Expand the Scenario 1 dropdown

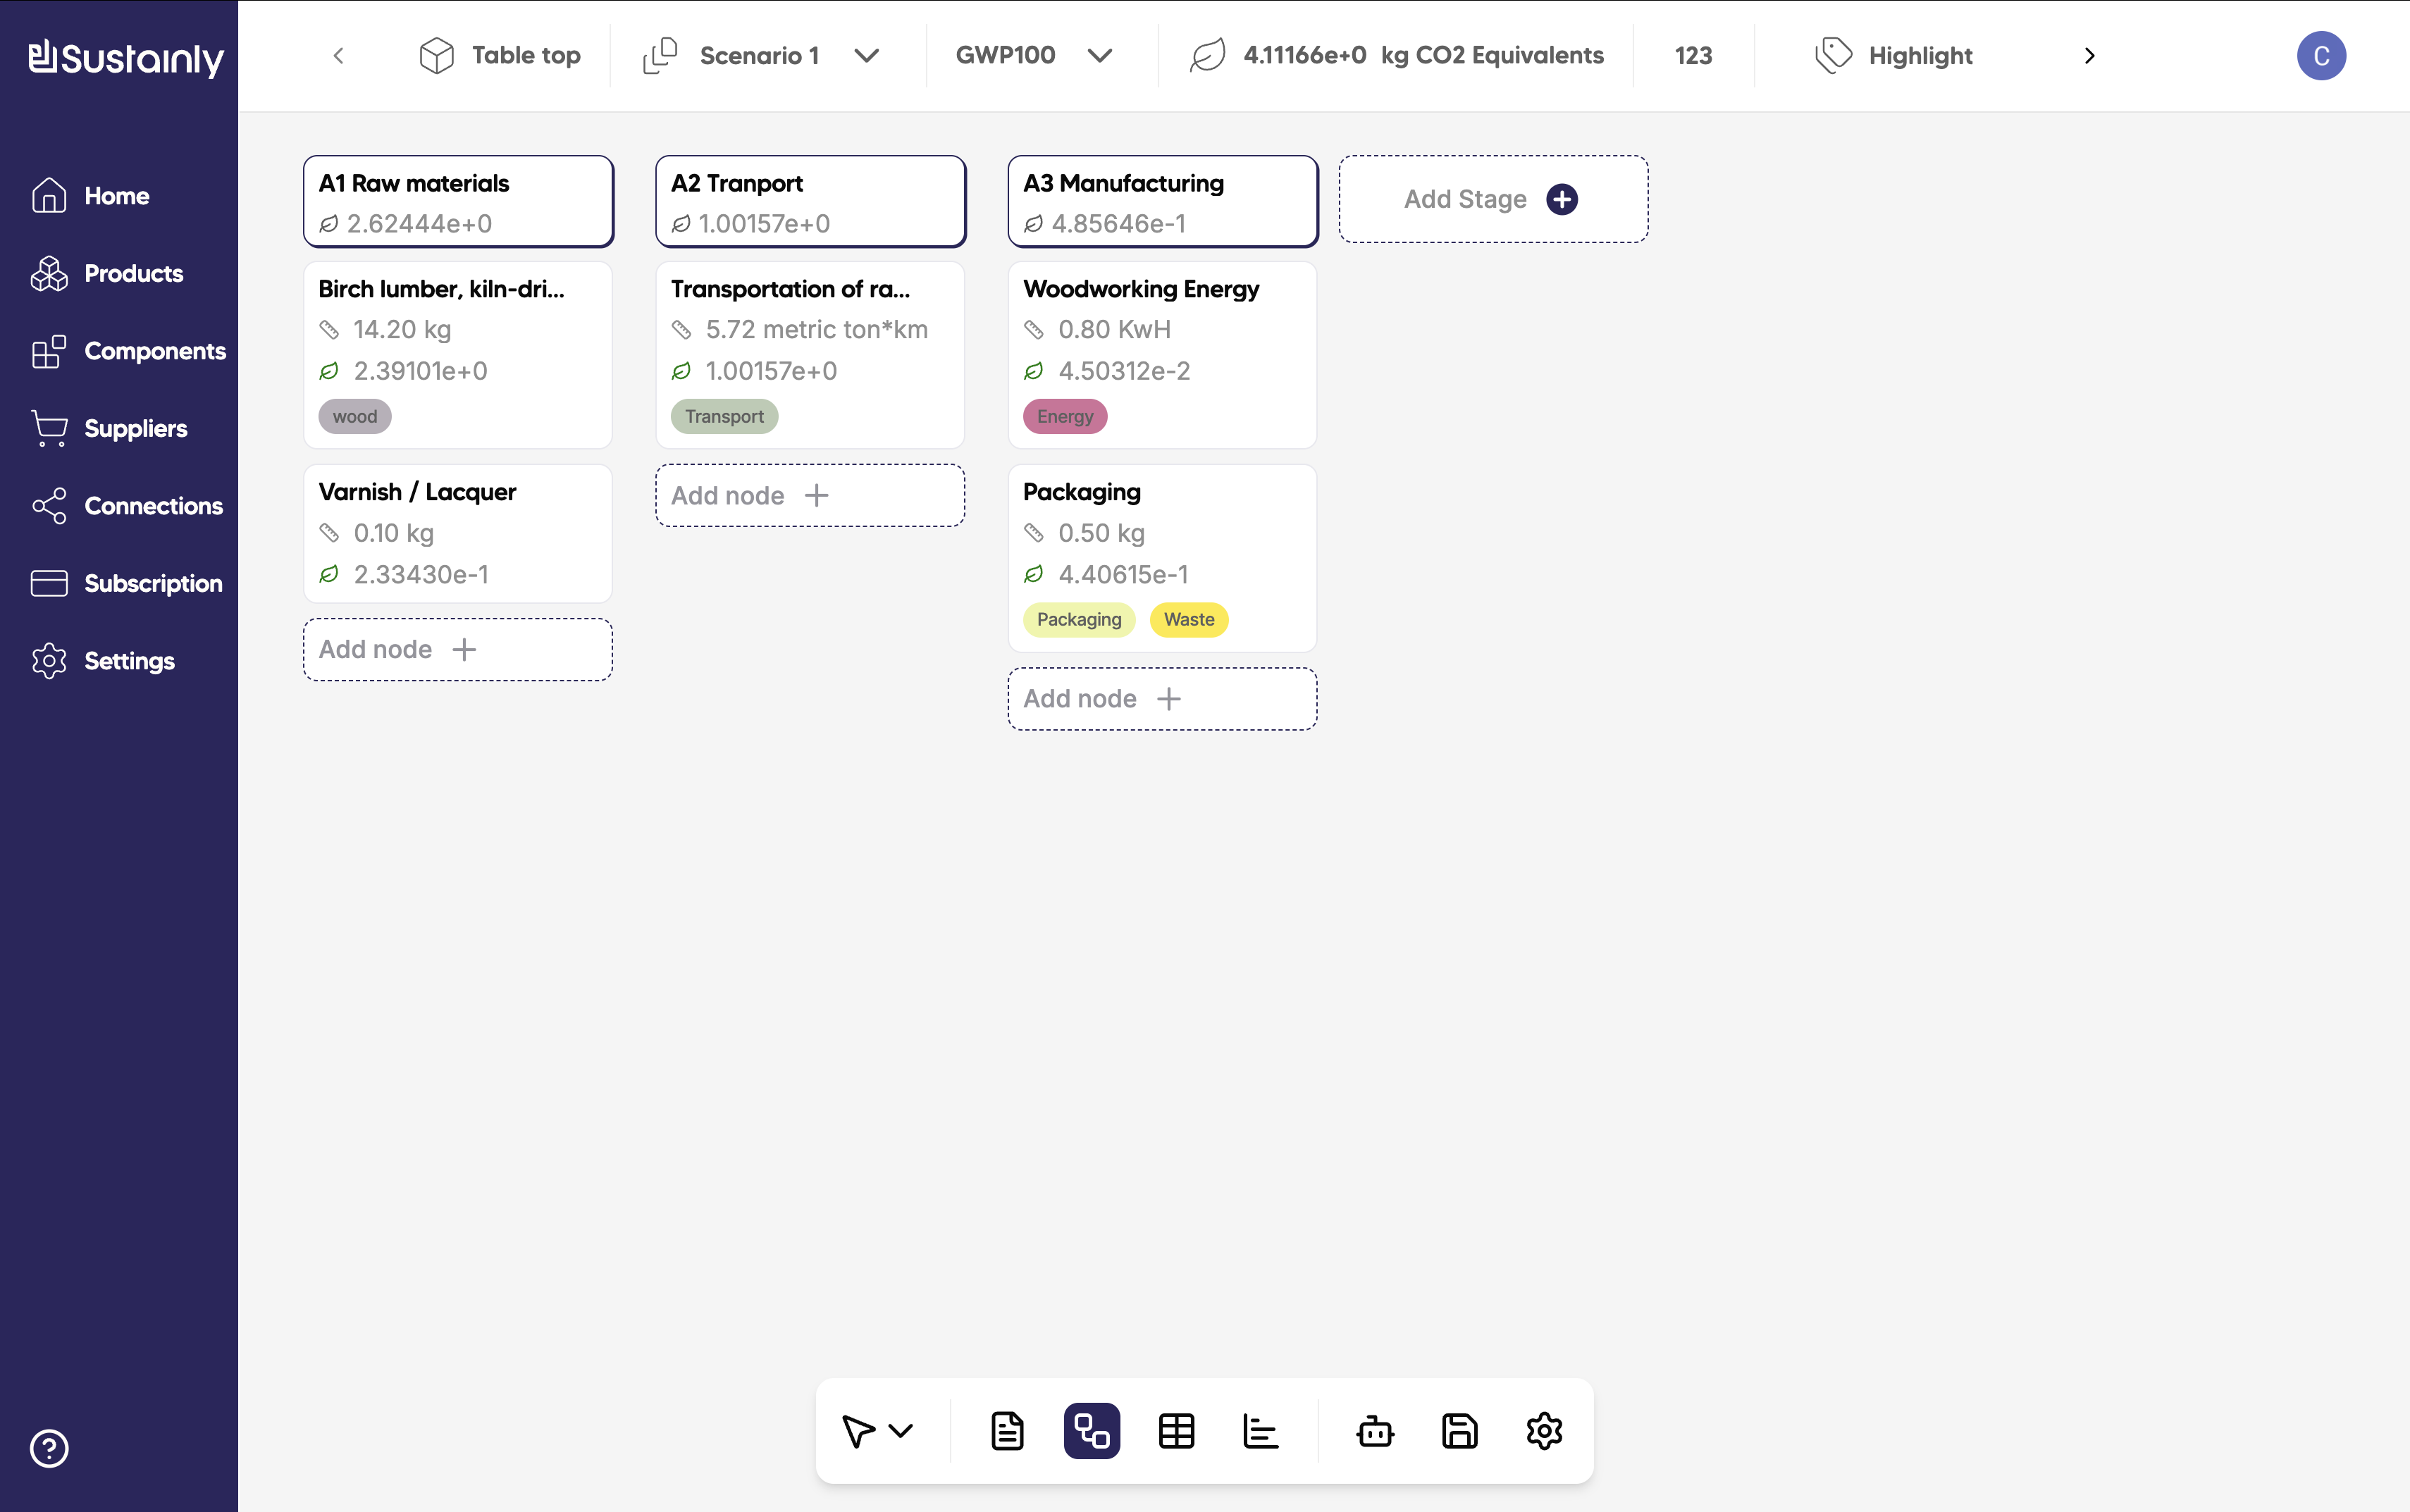(x=866, y=56)
